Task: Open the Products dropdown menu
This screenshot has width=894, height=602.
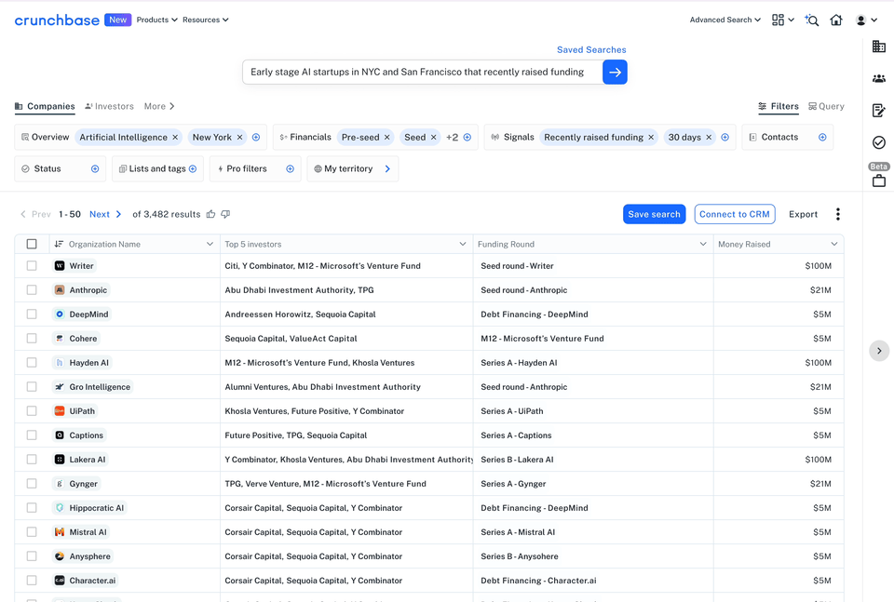Action: pos(156,20)
